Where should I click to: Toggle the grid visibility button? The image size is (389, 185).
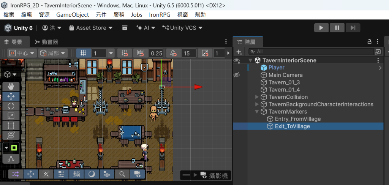click(83, 53)
